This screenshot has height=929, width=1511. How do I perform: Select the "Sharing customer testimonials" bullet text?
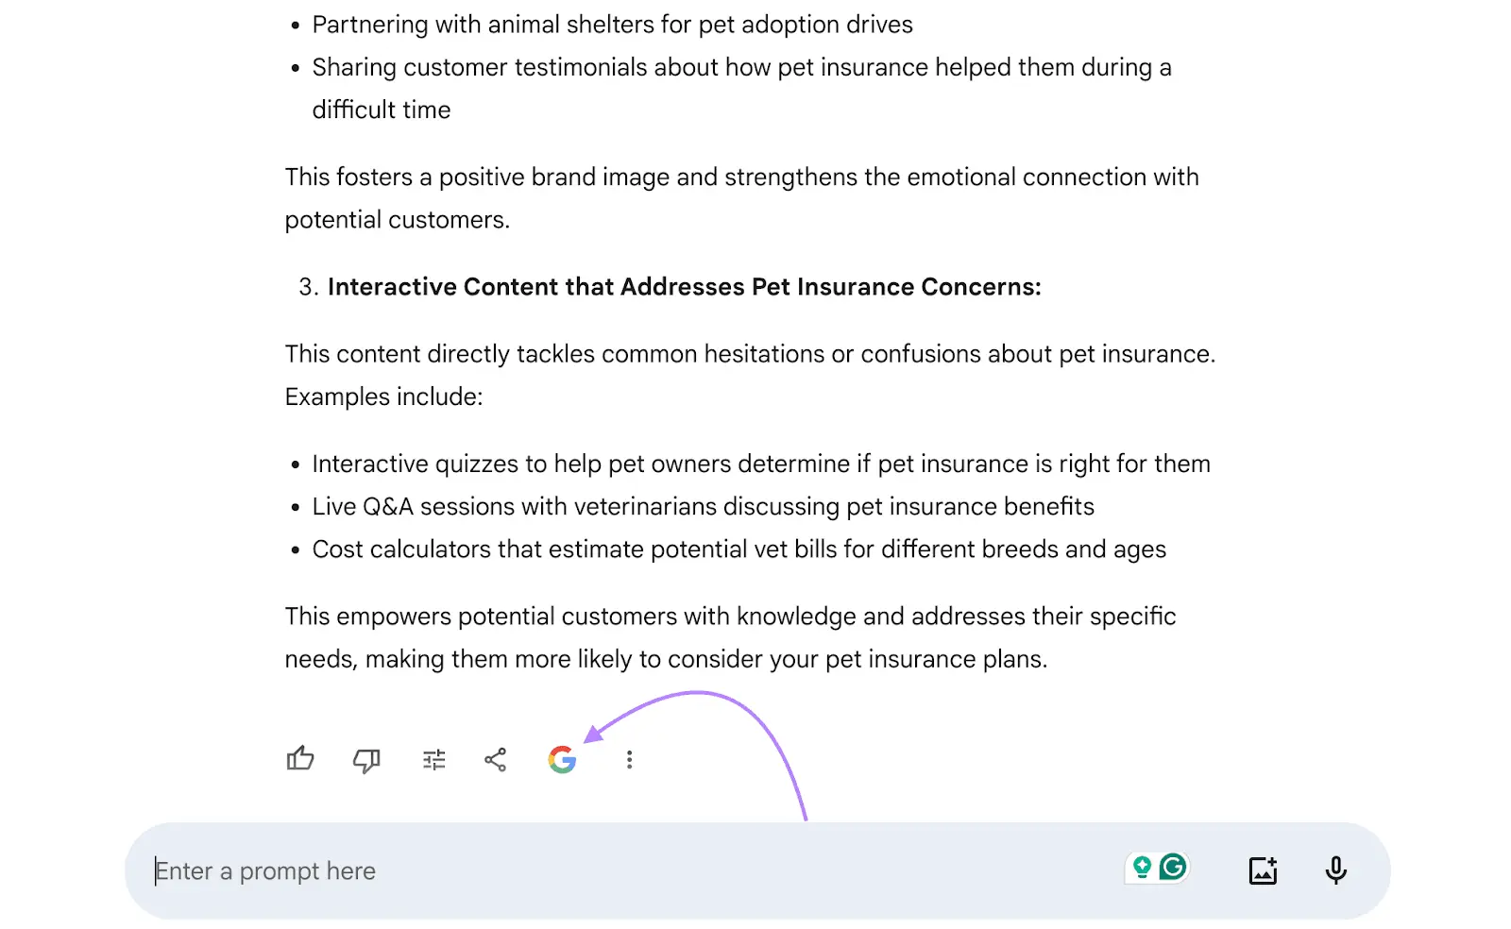coord(742,89)
